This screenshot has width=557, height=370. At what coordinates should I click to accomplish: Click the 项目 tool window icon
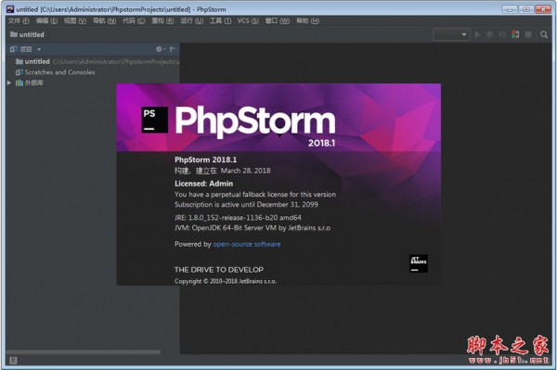pyautogui.click(x=14, y=49)
